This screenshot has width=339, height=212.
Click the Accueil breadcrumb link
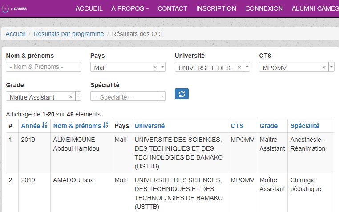pos(16,34)
